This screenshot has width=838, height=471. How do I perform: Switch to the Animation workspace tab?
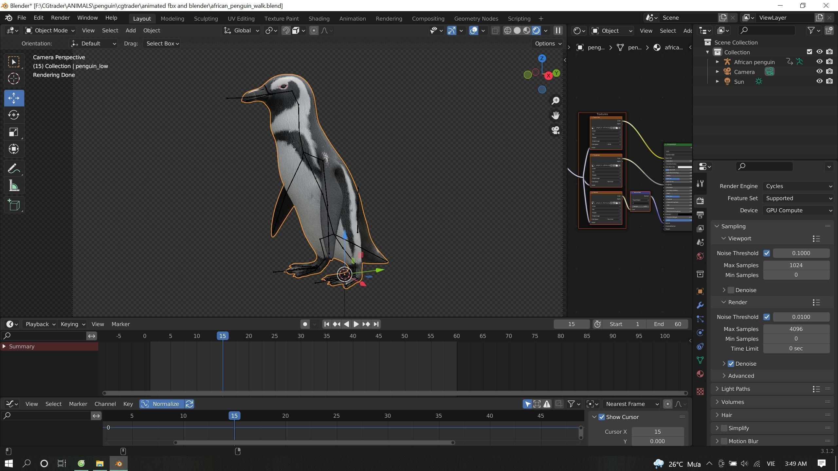pos(352,19)
